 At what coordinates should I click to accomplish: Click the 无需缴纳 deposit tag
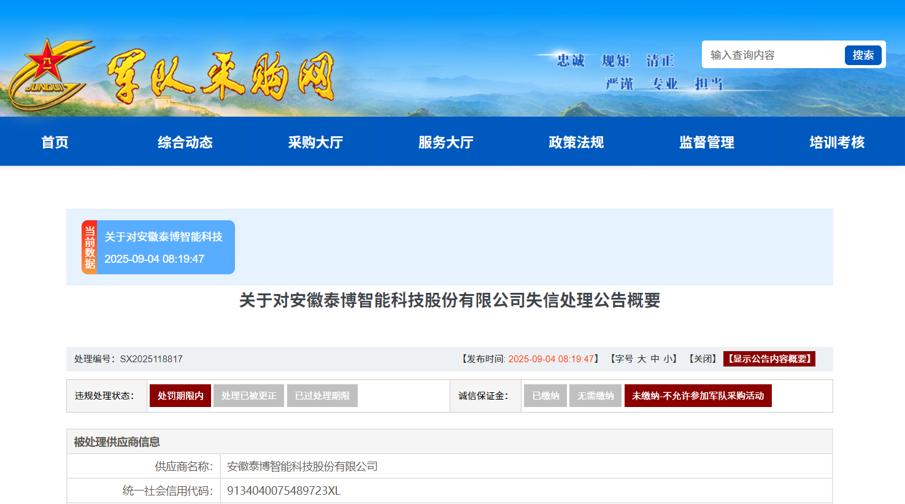click(596, 396)
